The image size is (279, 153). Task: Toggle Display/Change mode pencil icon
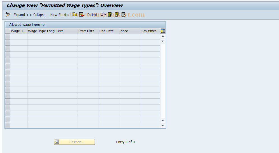coord(8,15)
